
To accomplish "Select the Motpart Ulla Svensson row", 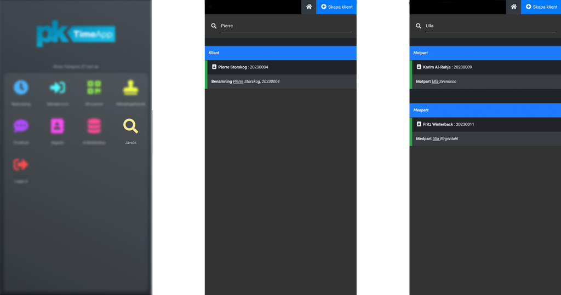I will click(x=485, y=82).
